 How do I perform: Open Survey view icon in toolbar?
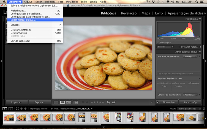point(75,102)
